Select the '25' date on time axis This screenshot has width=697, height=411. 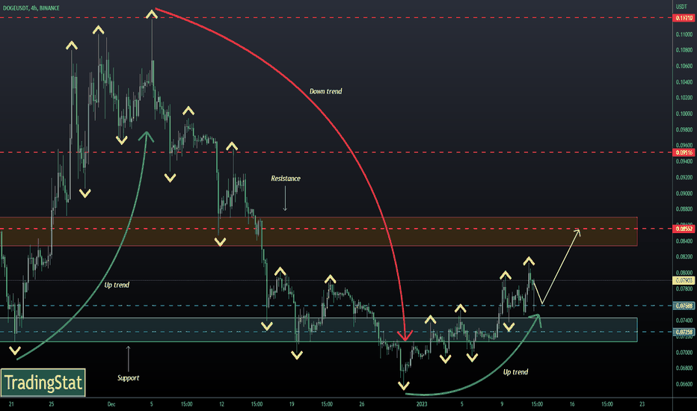click(52, 404)
